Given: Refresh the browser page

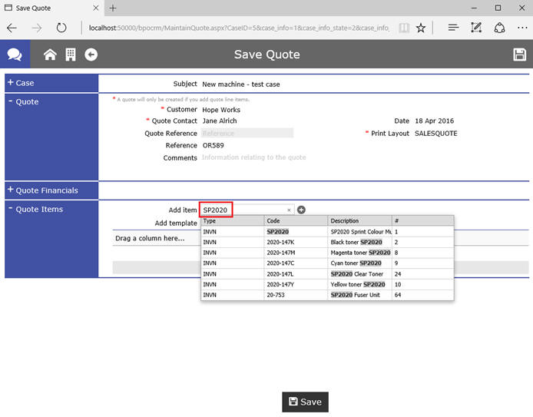Looking at the screenshot, I should point(61,28).
